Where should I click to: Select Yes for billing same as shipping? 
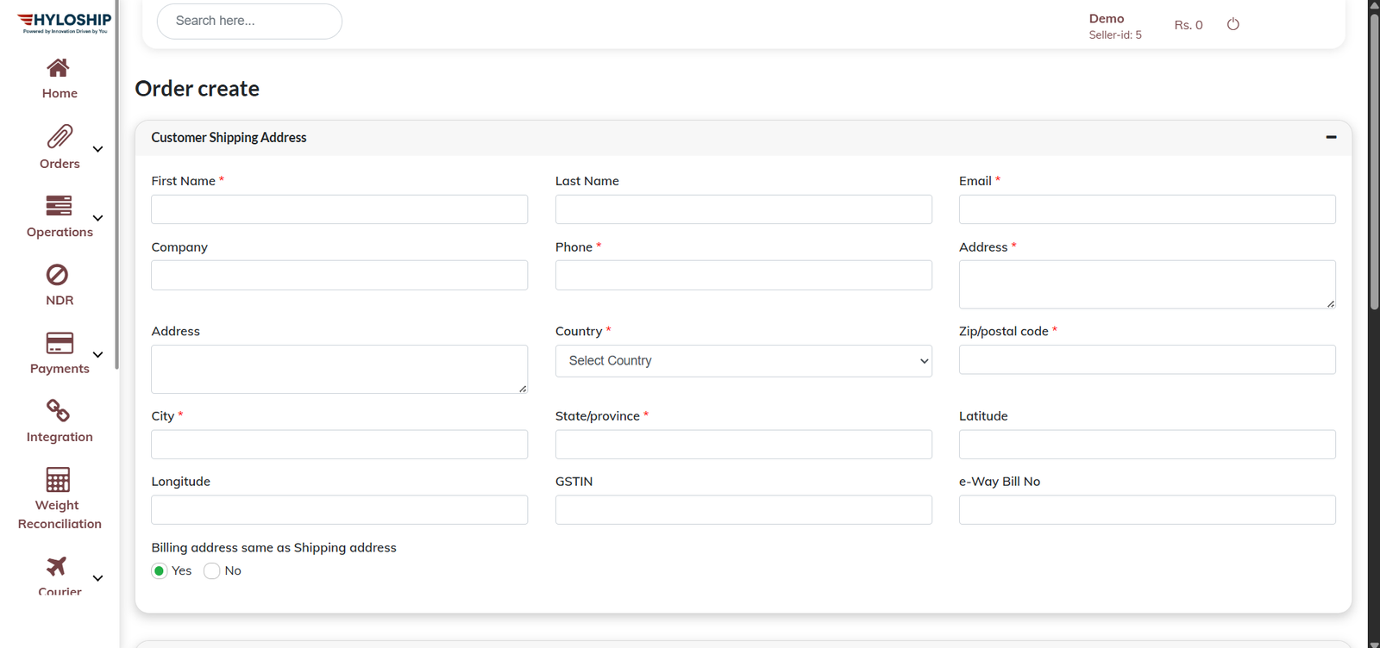pyautogui.click(x=160, y=570)
